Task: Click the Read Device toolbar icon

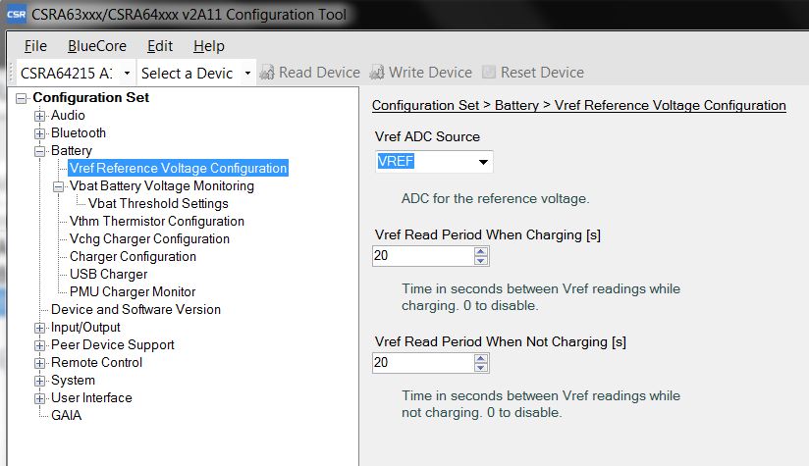Action: (268, 73)
